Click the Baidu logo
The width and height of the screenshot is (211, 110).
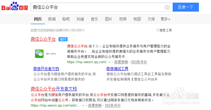[x=15, y=6]
